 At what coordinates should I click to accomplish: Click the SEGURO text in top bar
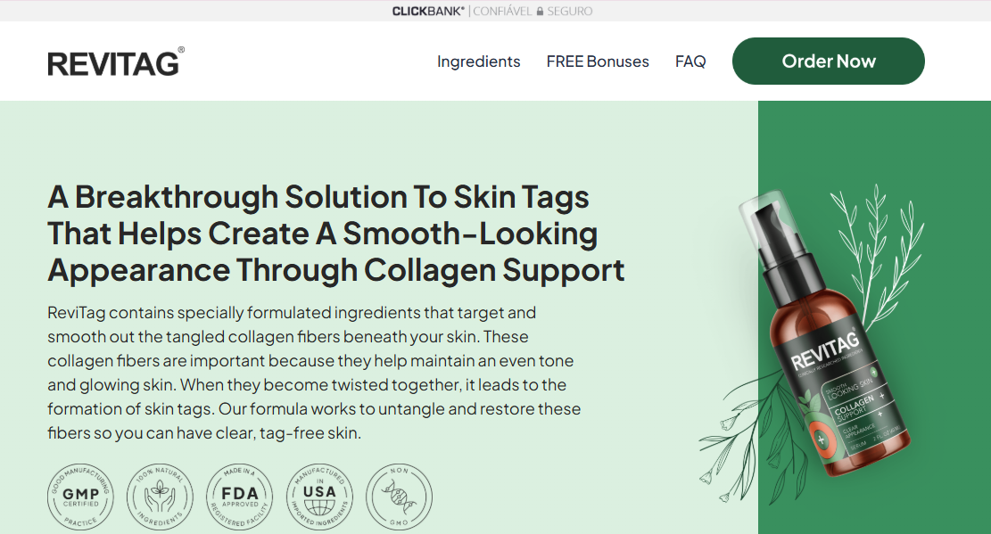[x=569, y=11]
